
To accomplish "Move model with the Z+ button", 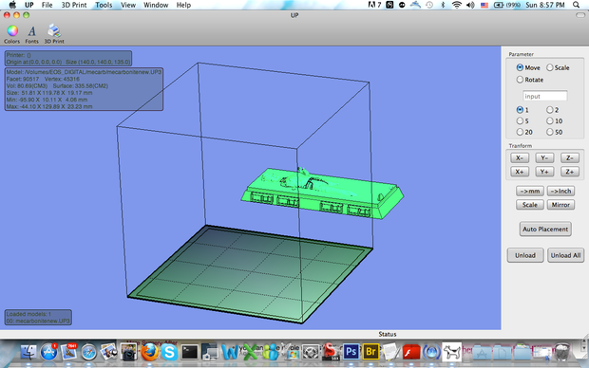I will (569, 172).
